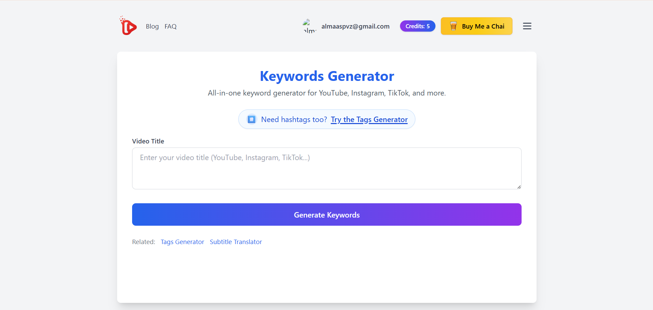Click the All-in-one keyword generator subtitle
Image resolution: width=653 pixels, height=310 pixels.
(x=327, y=93)
